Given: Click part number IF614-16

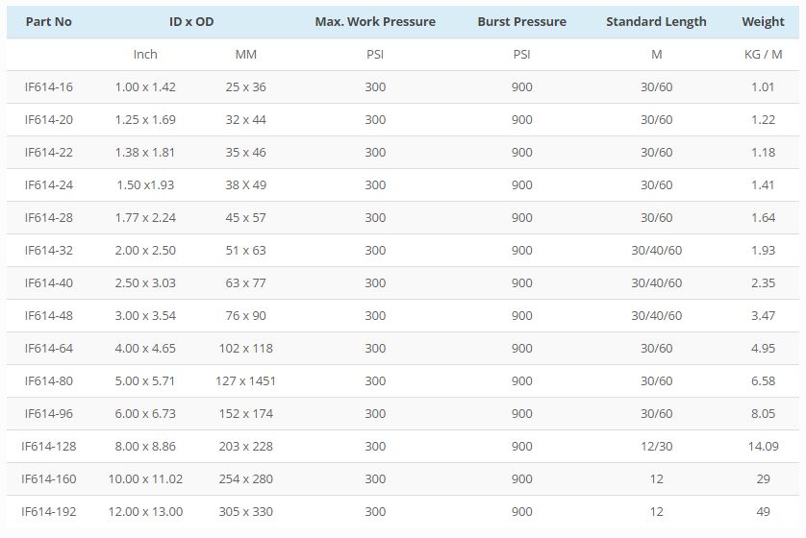Looking at the screenshot, I should click(48, 87).
